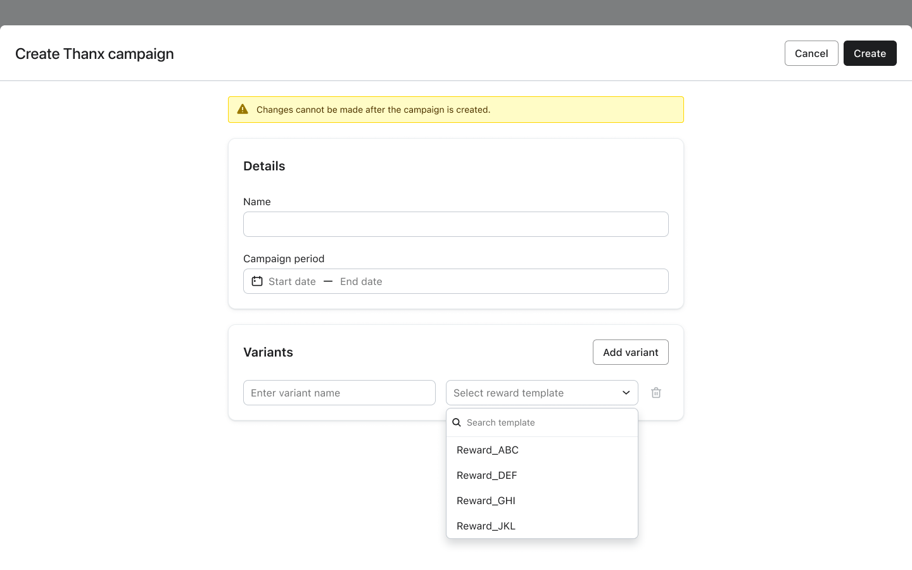Select the Reward_JKL reward template
The image size is (912, 570).
tap(486, 526)
